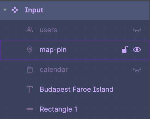This screenshot has width=150, height=119.
Task: Select the users layer name
Action: click(x=48, y=30)
